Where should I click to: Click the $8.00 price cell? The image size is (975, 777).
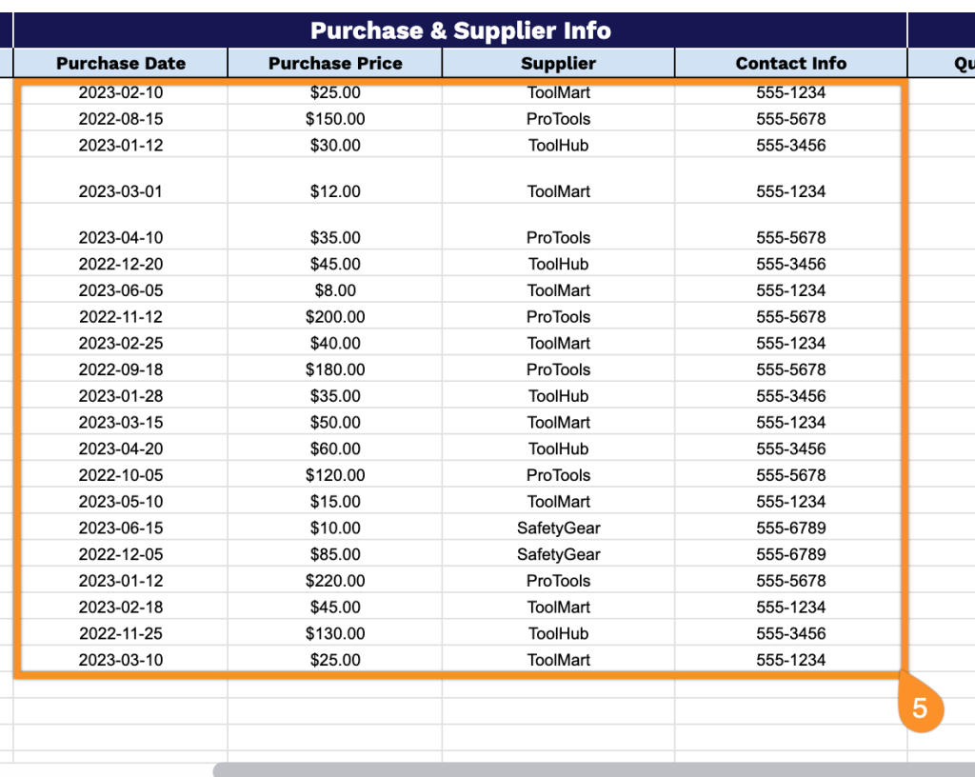(335, 290)
